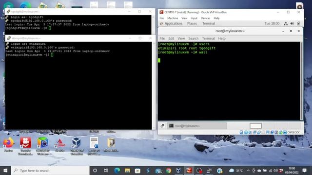The height and width of the screenshot is (175, 312).
Task: Open the root terminal Help menu
Action: (222, 38)
